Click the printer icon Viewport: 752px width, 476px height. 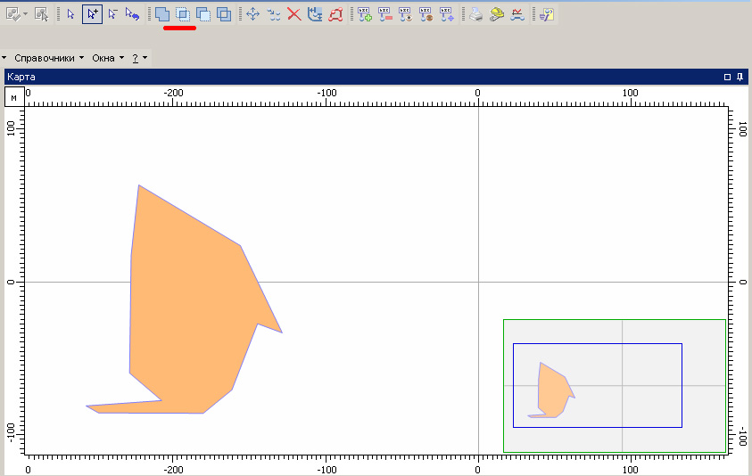click(x=476, y=14)
